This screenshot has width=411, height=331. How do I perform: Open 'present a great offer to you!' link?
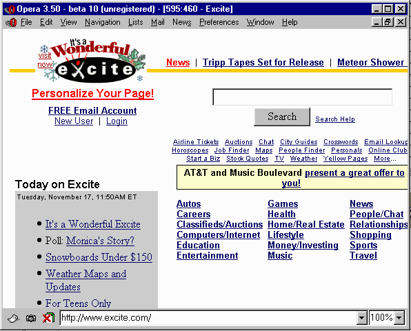[354, 173]
